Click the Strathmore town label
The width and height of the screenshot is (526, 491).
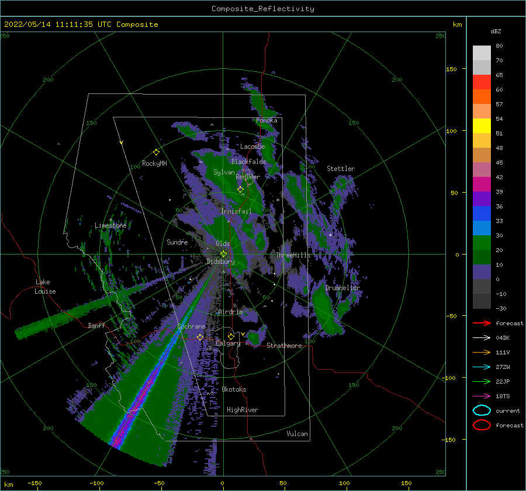(284, 346)
